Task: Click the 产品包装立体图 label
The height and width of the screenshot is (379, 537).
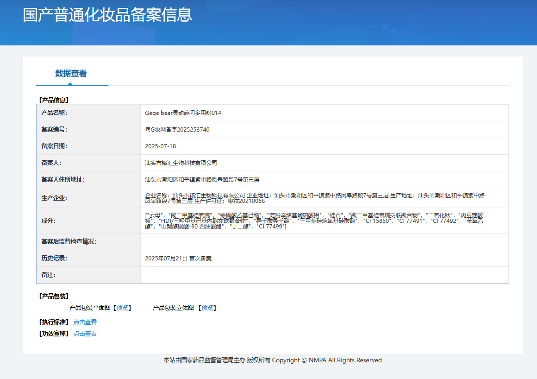Action: (173, 308)
